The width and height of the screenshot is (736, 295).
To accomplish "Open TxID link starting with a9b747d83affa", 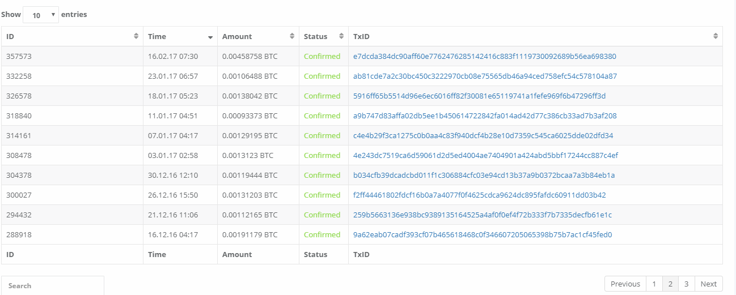I will click(485, 116).
